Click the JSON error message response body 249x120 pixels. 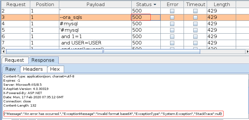pyautogui.click(x=113, y=114)
